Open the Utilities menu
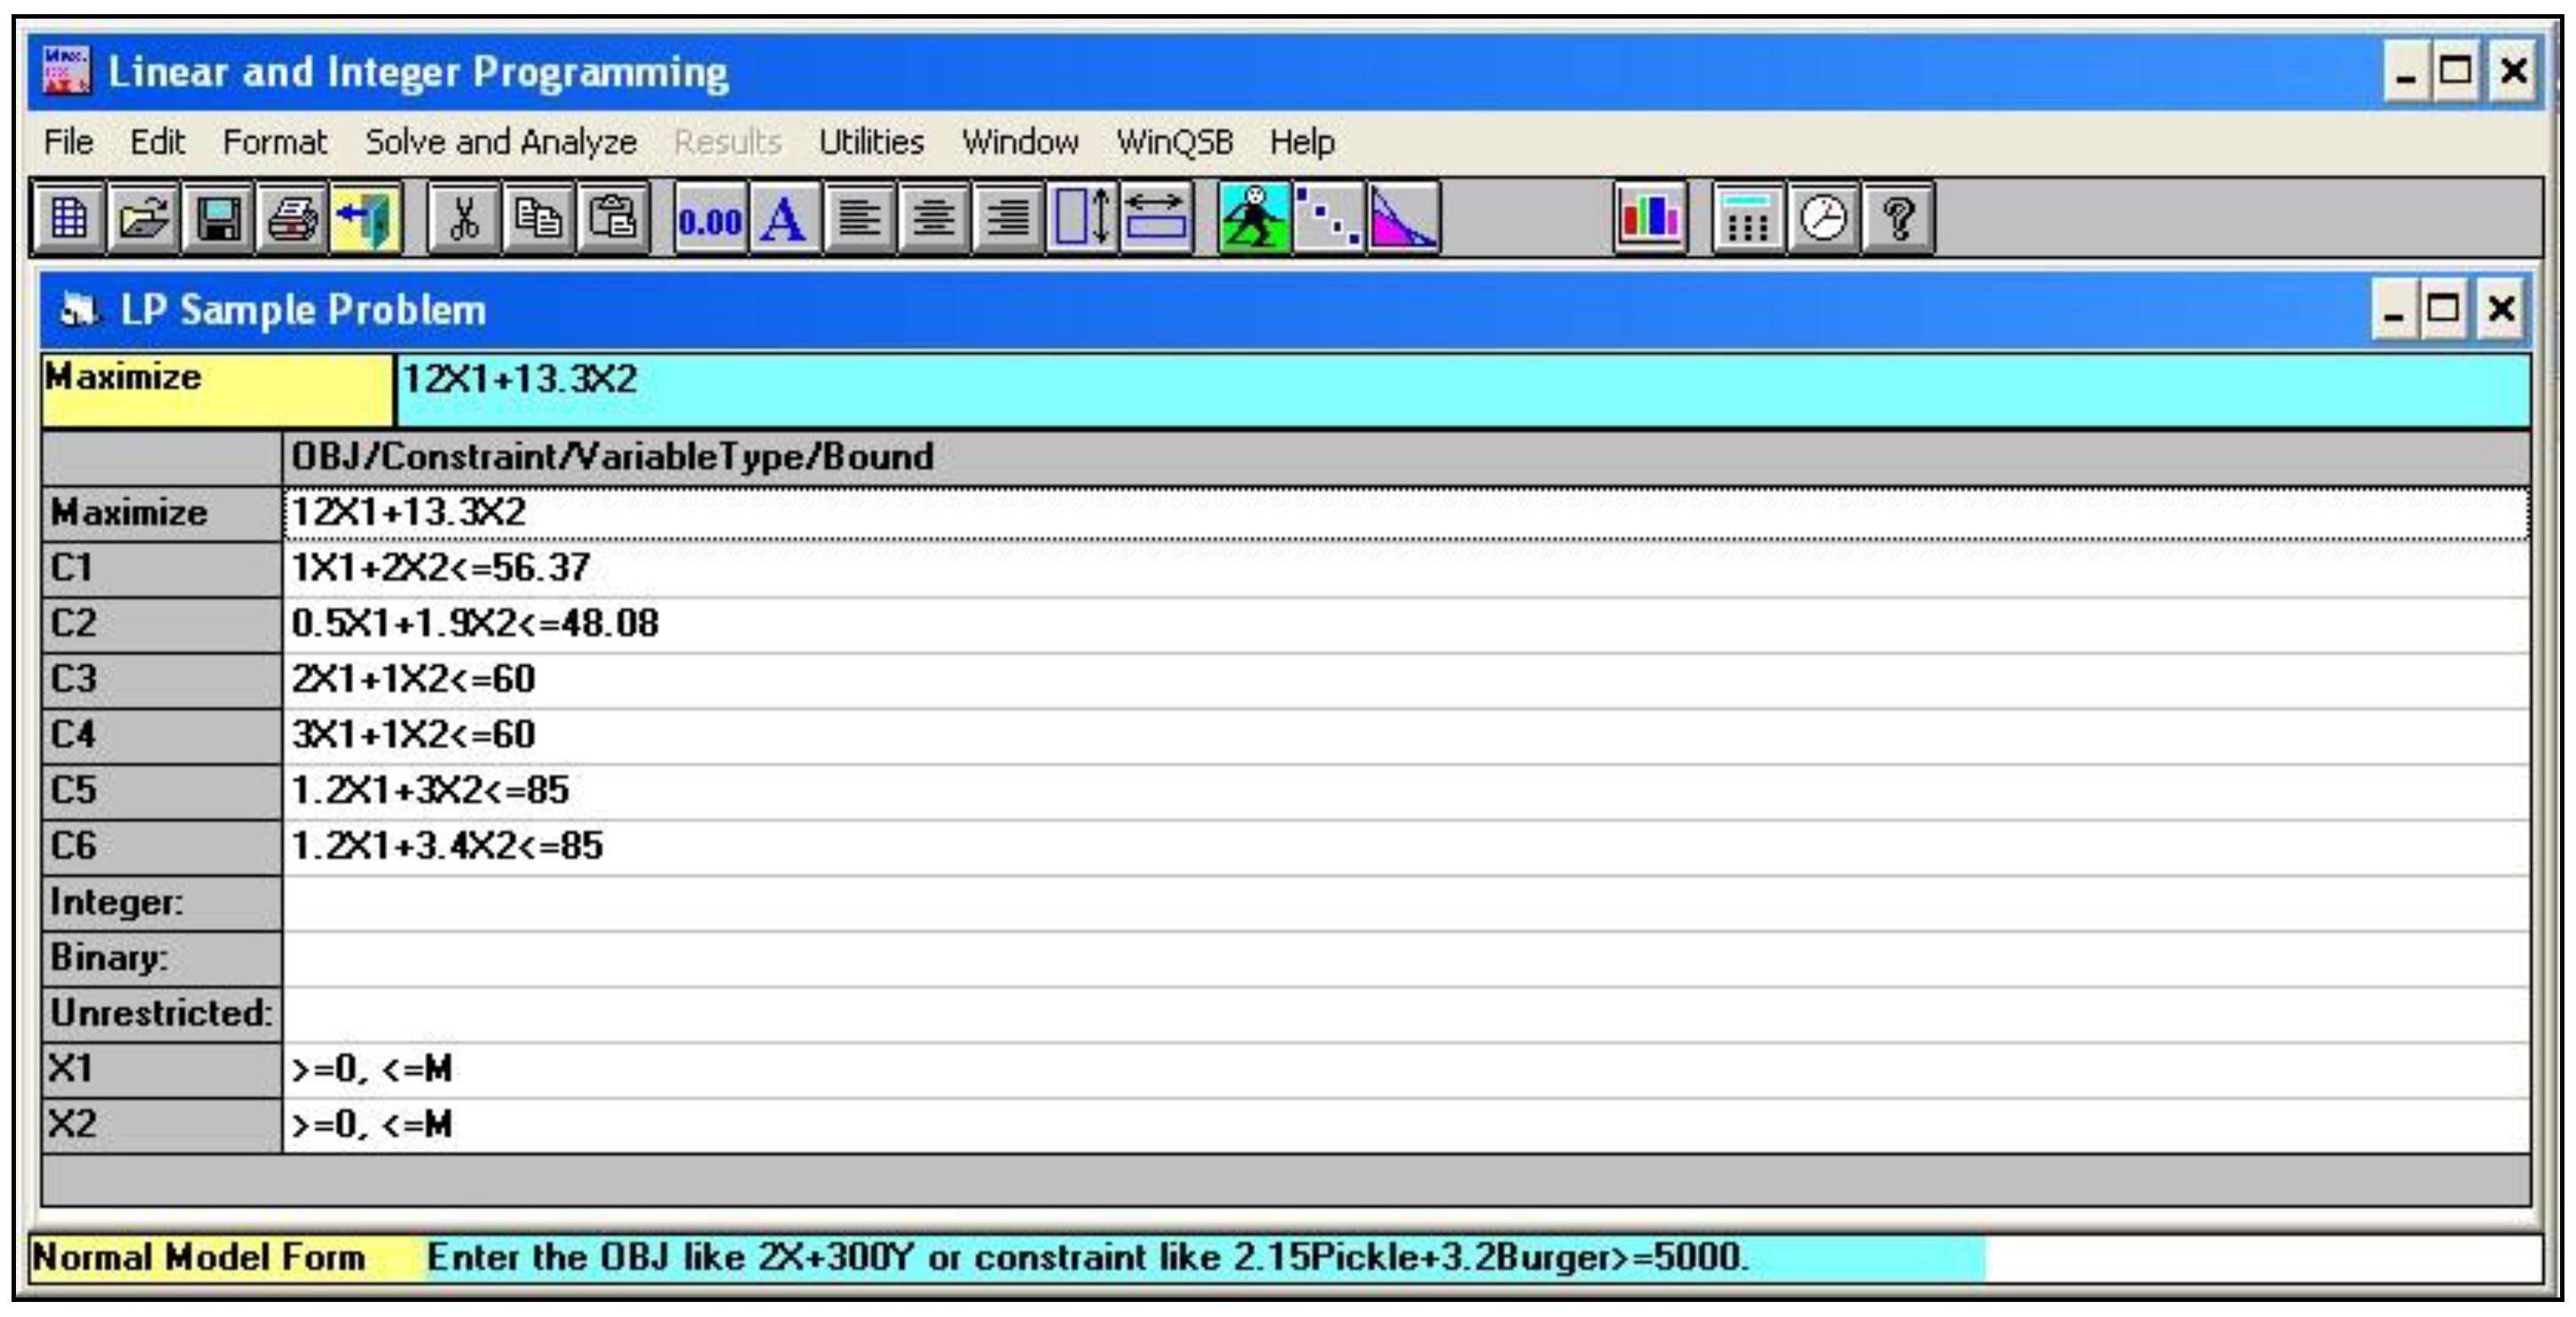This screenshot has height=1317, width=2576. tap(871, 142)
